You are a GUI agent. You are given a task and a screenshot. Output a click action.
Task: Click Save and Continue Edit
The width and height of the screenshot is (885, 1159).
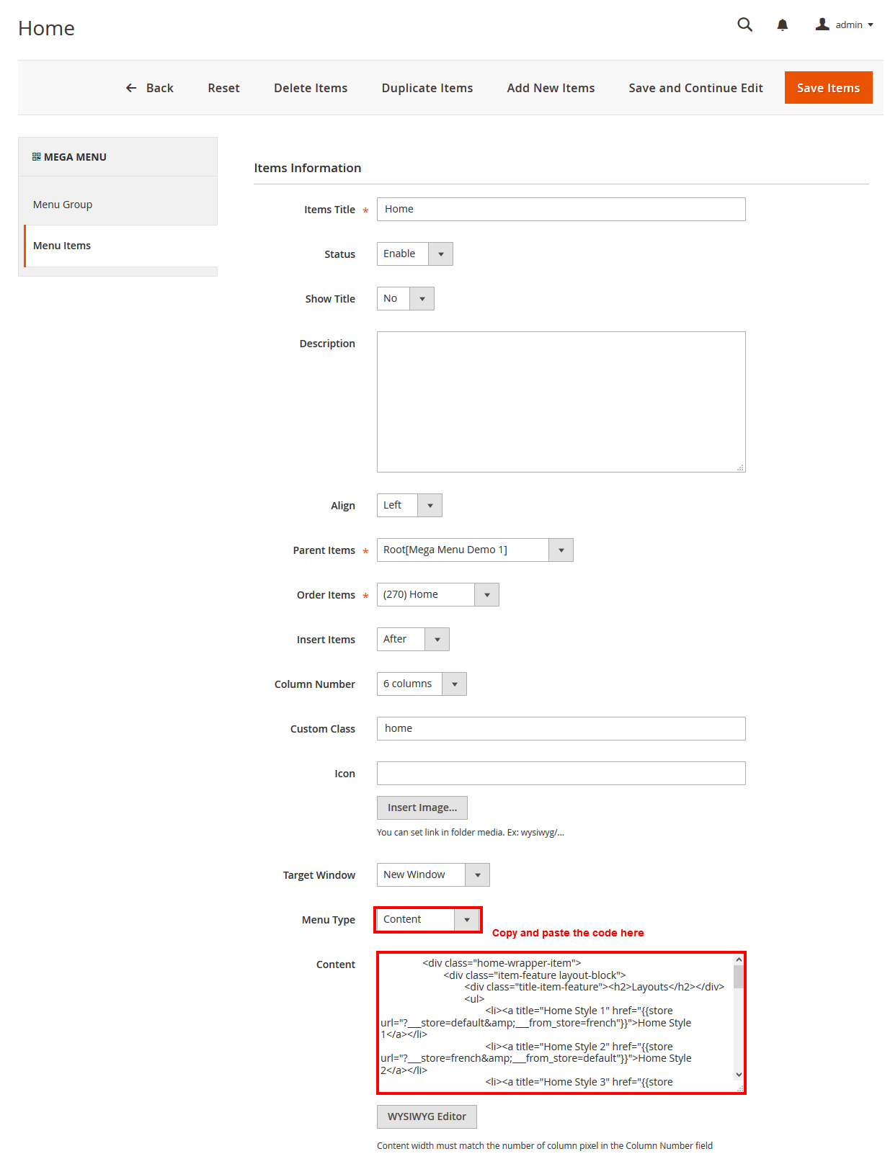pyautogui.click(x=695, y=88)
